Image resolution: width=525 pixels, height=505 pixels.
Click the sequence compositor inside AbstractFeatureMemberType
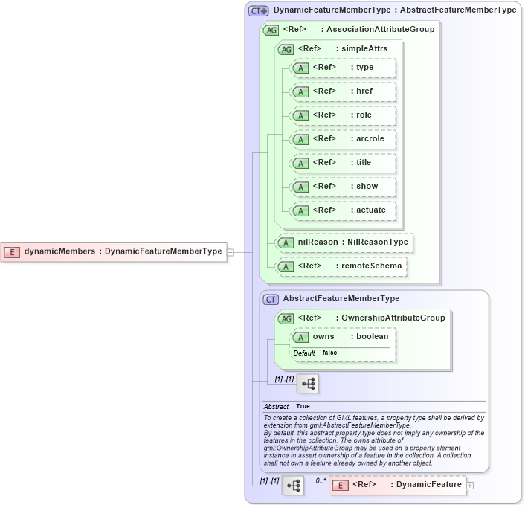(x=308, y=384)
